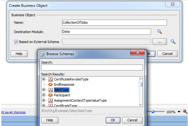Select Participant in search results

(x=62, y=95)
